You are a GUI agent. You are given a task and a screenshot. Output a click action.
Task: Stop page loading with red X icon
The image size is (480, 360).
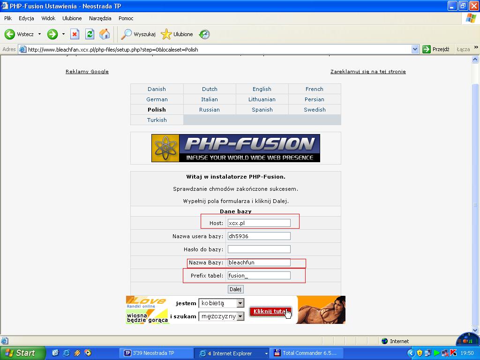point(75,34)
